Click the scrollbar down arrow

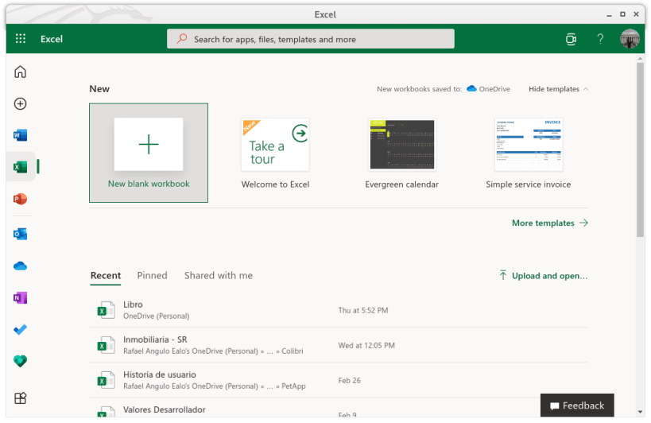640,412
